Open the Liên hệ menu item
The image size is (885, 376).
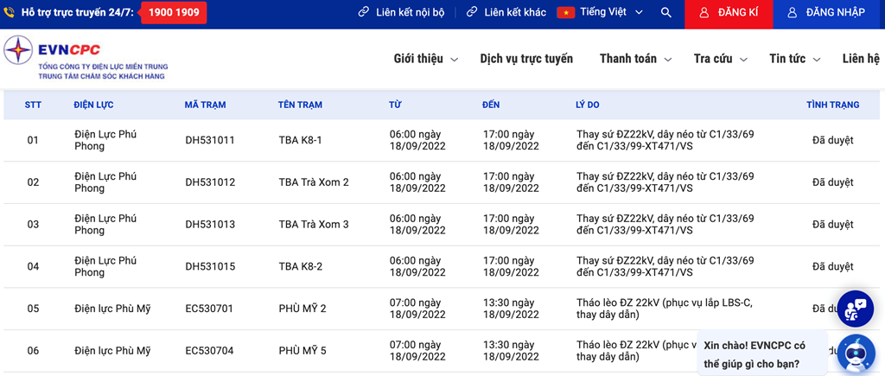click(861, 59)
